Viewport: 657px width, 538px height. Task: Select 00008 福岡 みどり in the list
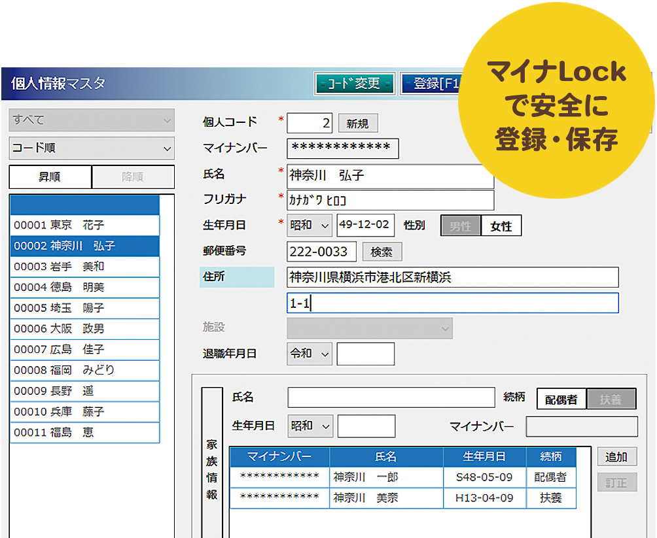coord(84,370)
